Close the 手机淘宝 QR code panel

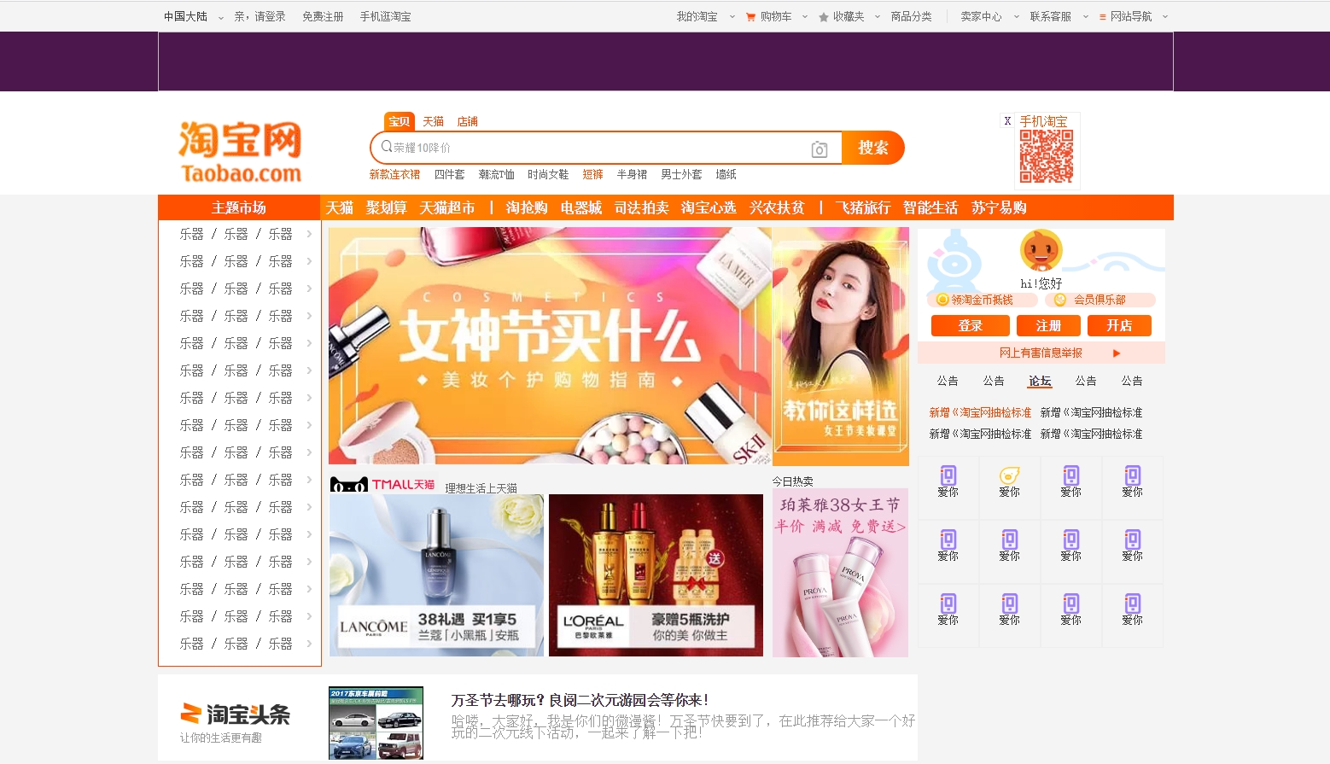pyautogui.click(x=1007, y=121)
